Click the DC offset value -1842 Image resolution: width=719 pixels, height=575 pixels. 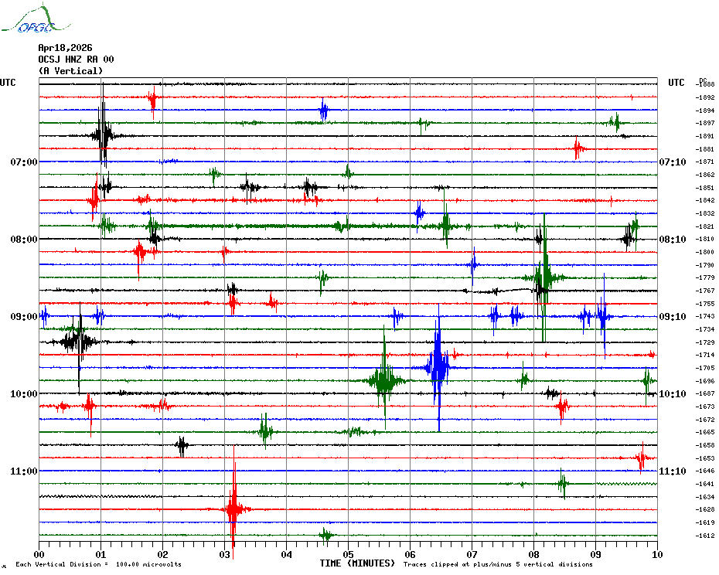point(705,200)
